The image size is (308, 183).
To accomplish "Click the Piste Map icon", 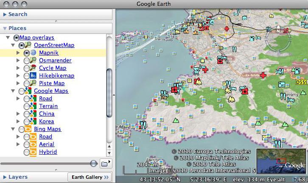I will (x=33, y=83).
